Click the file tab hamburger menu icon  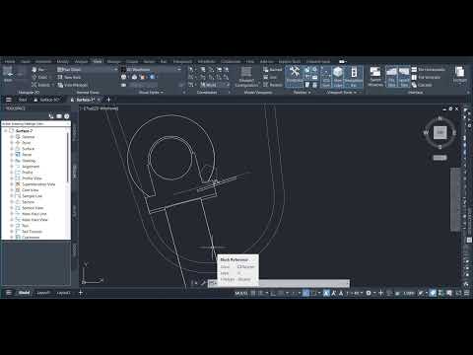pos(9,100)
